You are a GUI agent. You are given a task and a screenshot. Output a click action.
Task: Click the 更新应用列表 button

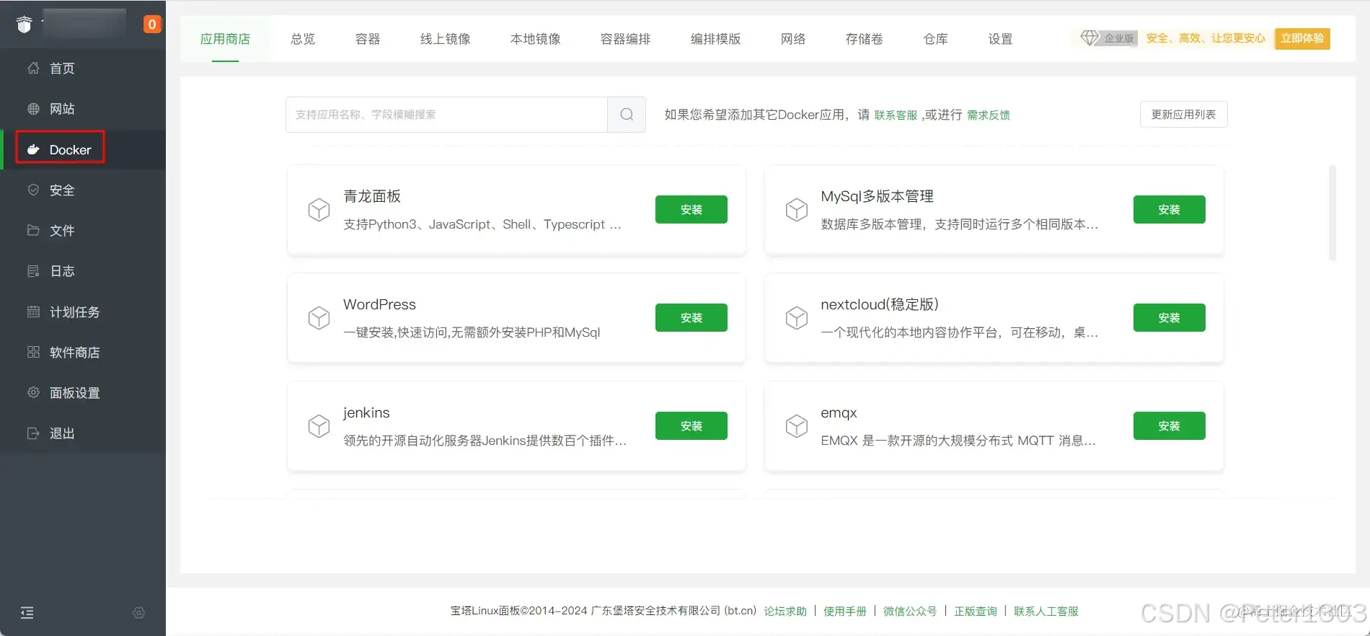click(1183, 115)
